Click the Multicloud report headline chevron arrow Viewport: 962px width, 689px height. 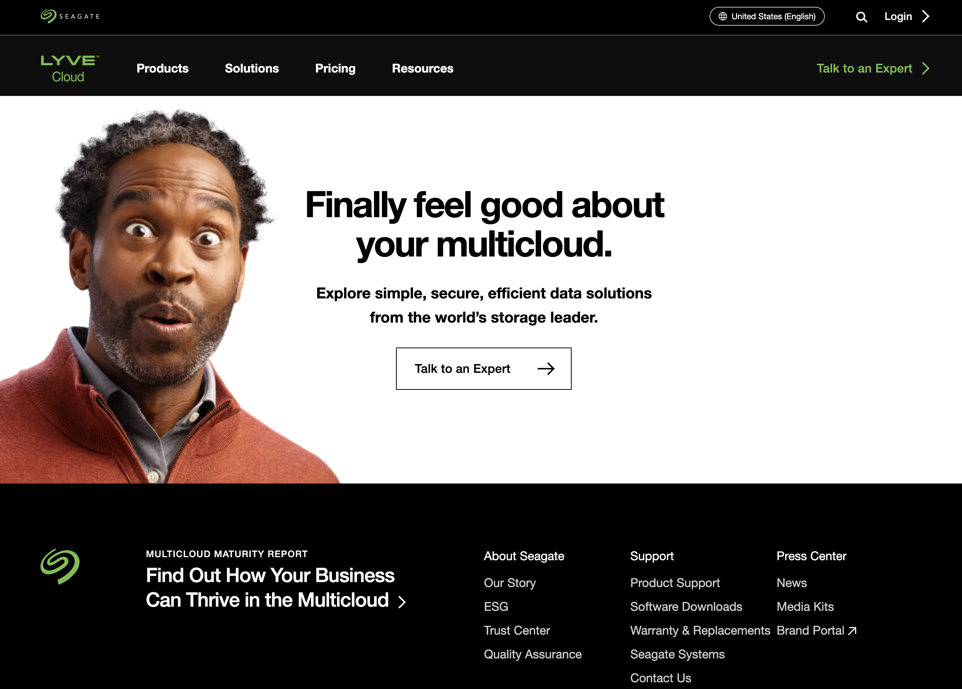(x=402, y=602)
